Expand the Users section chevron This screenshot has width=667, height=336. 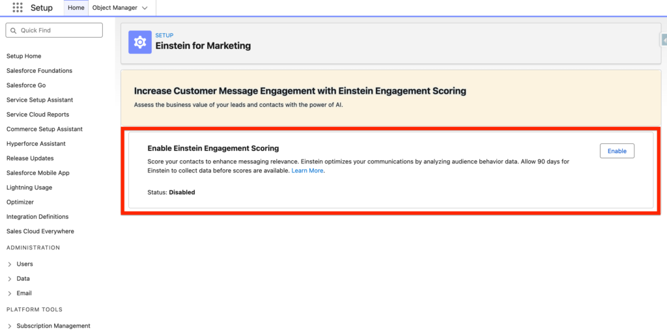pyautogui.click(x=9, y=264)
